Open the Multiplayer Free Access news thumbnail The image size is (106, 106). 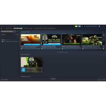point(51,40)
